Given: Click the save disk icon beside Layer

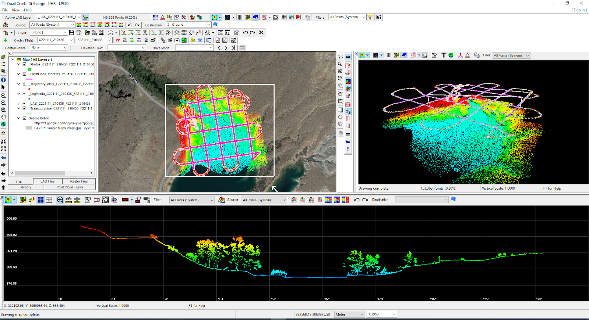Looking at the screenshot, I should click(71, 33).
